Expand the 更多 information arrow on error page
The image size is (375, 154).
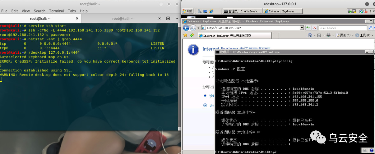point(206,105)
